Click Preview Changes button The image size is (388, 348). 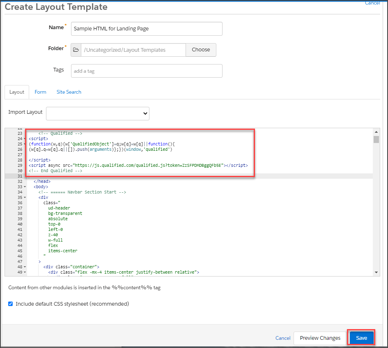click(320, 338)
